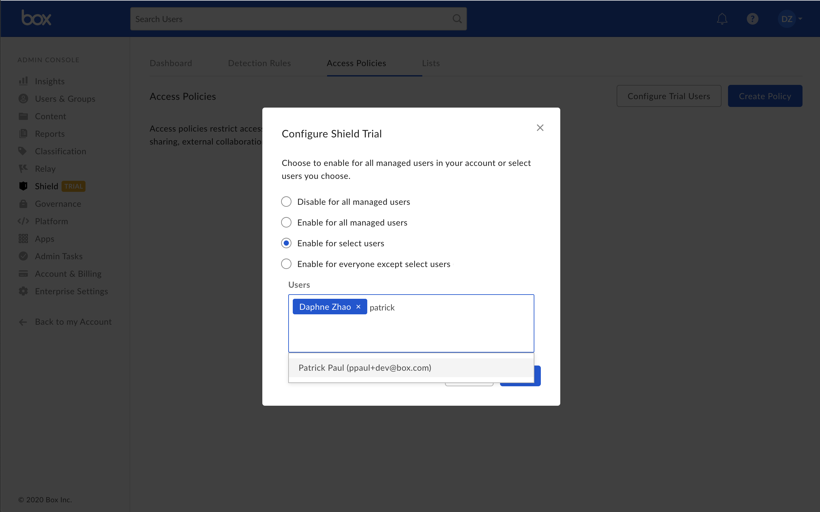Select 'Disable for all managed users' option
The height and width of the screenshot is (512, 820).
[x=286, y=202]
